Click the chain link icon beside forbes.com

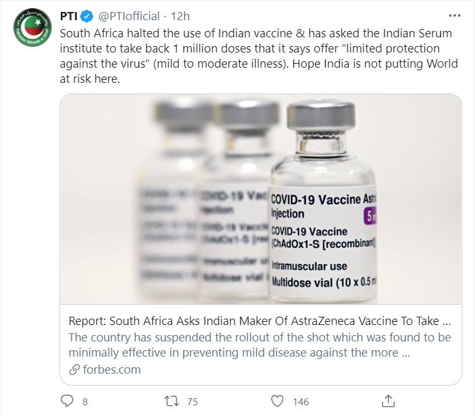tap(74, 369)
